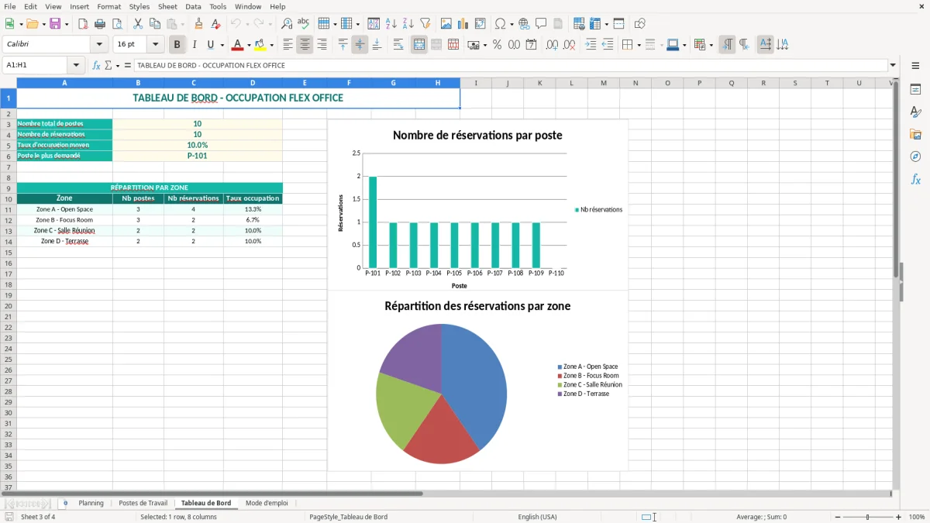930x523 pixels.
Task: Increase the cell indent
Action: [x=591, y=45]
